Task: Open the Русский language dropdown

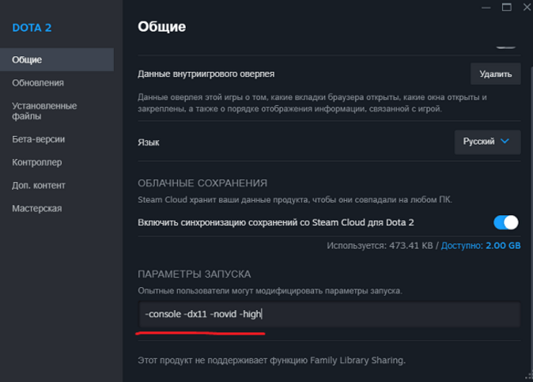Action: pos(486,142)
